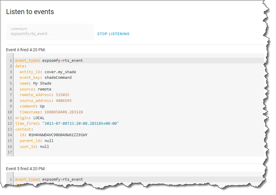Click the "event_key: shadeCommand" line

click(46, 78)
